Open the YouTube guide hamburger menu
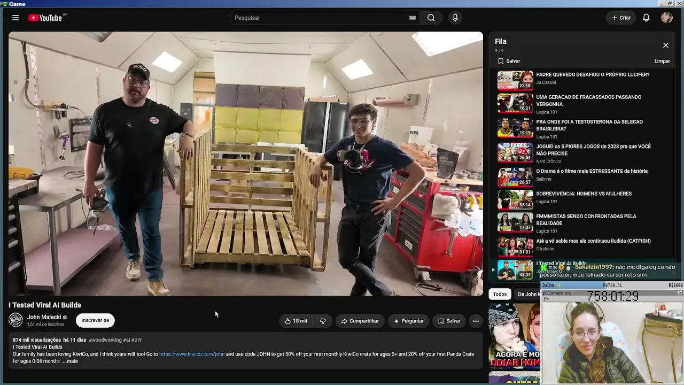The image size is (684, 385). pyautogui.click(x=15, y=18)
